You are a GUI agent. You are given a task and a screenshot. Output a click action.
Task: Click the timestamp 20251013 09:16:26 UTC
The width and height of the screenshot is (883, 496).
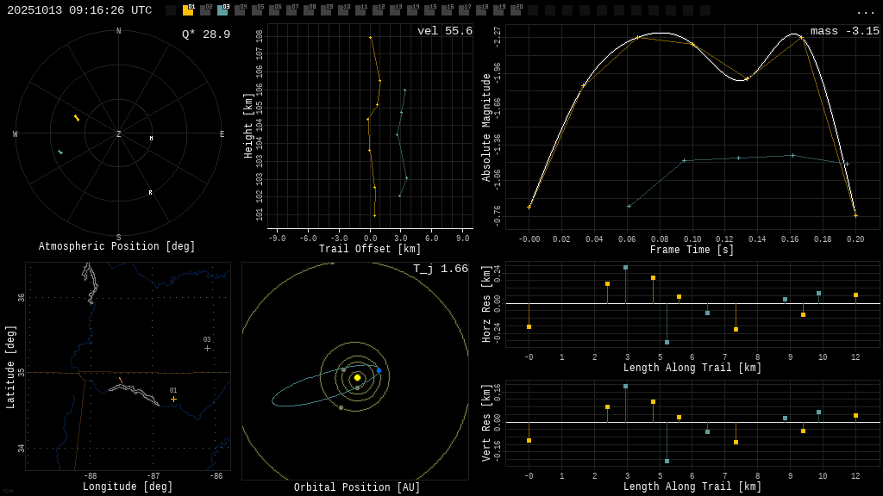pyautogui.click(x=79, y=10)
